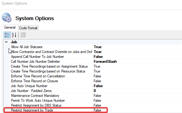182x113 pixels.
Task: Collapse the Job category chevron
Action: click(x=6, y=42)
